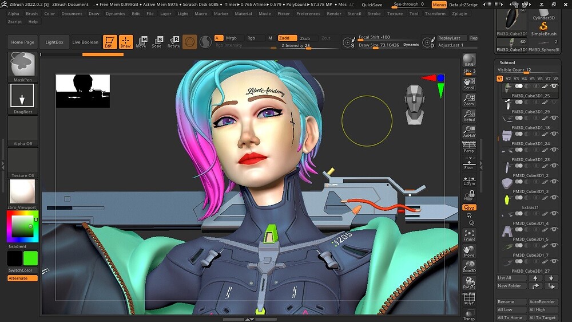Click the AutoReorder button
The height and width of the screenshot is (322, 572).
point(542,301)
